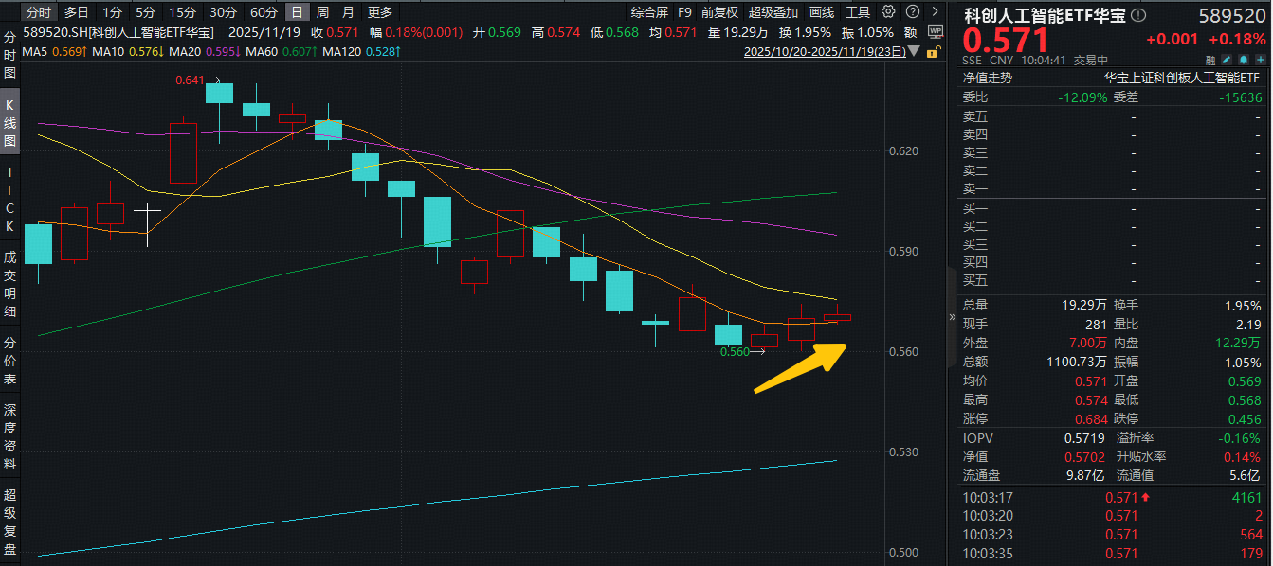This screenshot has width=1273, height=566.
Task: Select the pencil annotation icon near the quote
Action: click(x=1226, y=60)
